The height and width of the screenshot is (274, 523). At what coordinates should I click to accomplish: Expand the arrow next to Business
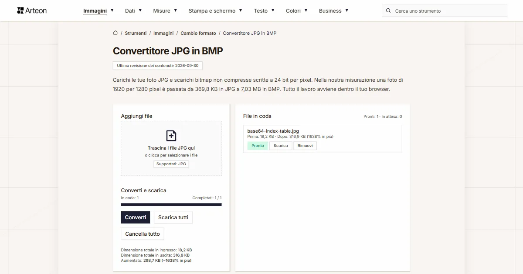[346, 10]
